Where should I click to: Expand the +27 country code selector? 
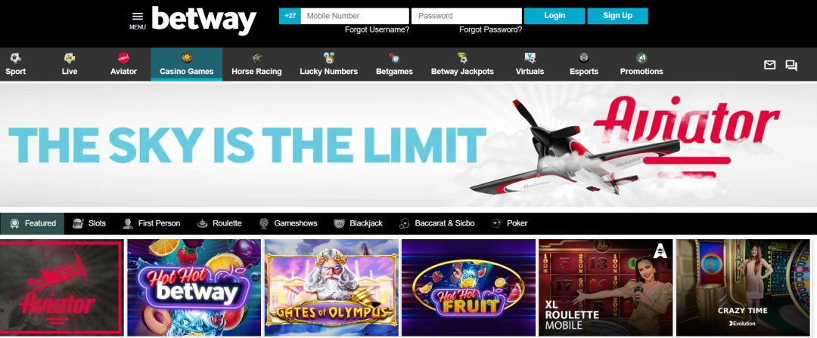(290, 16)
